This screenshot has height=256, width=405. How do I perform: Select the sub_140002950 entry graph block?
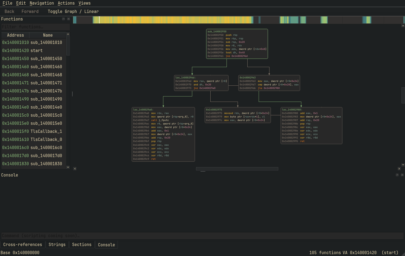pyautogui.click(x=237, y=44)
